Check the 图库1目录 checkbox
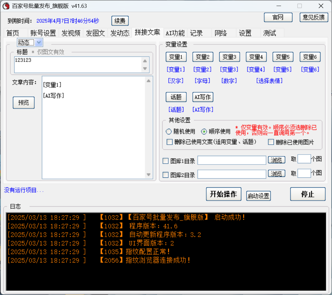The image size is (332, 295). [166, 161]
